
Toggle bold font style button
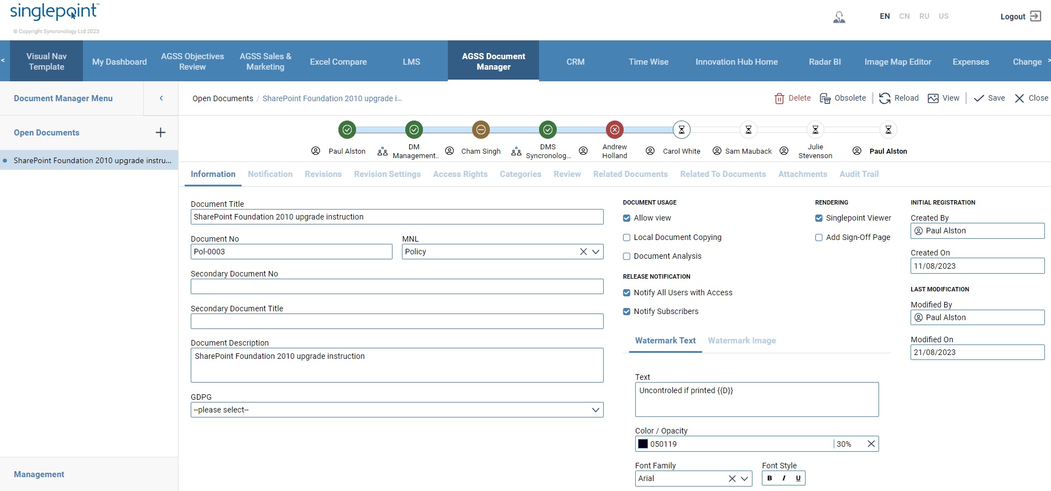tap(770, 478)
